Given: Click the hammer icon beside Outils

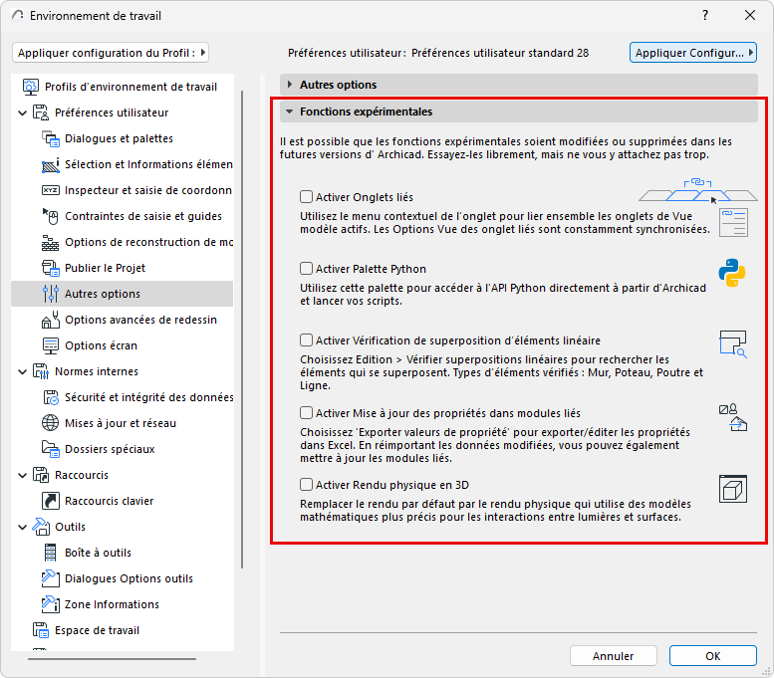Looking at the screenshot, I should tap(41, 527).
